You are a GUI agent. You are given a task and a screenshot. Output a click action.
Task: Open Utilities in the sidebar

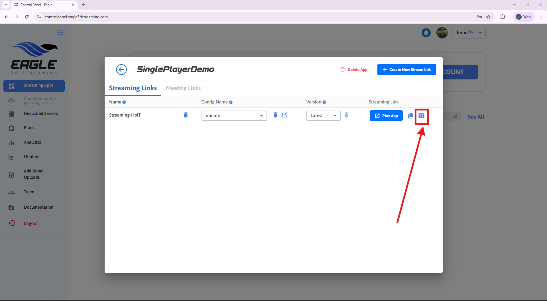(x=34, y=156)
